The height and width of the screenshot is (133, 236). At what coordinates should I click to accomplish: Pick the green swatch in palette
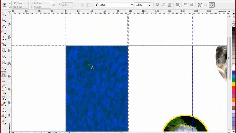click(x=233, y=80)
